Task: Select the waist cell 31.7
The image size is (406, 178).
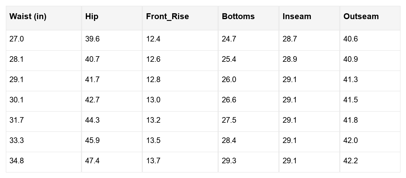Action: (16, 120)
